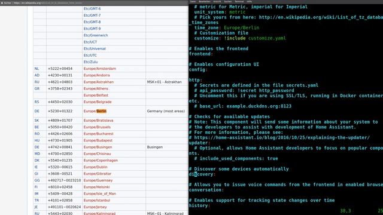Follow the Europe/Astrakhan link
Screen dimensions: 383x215
98,82
